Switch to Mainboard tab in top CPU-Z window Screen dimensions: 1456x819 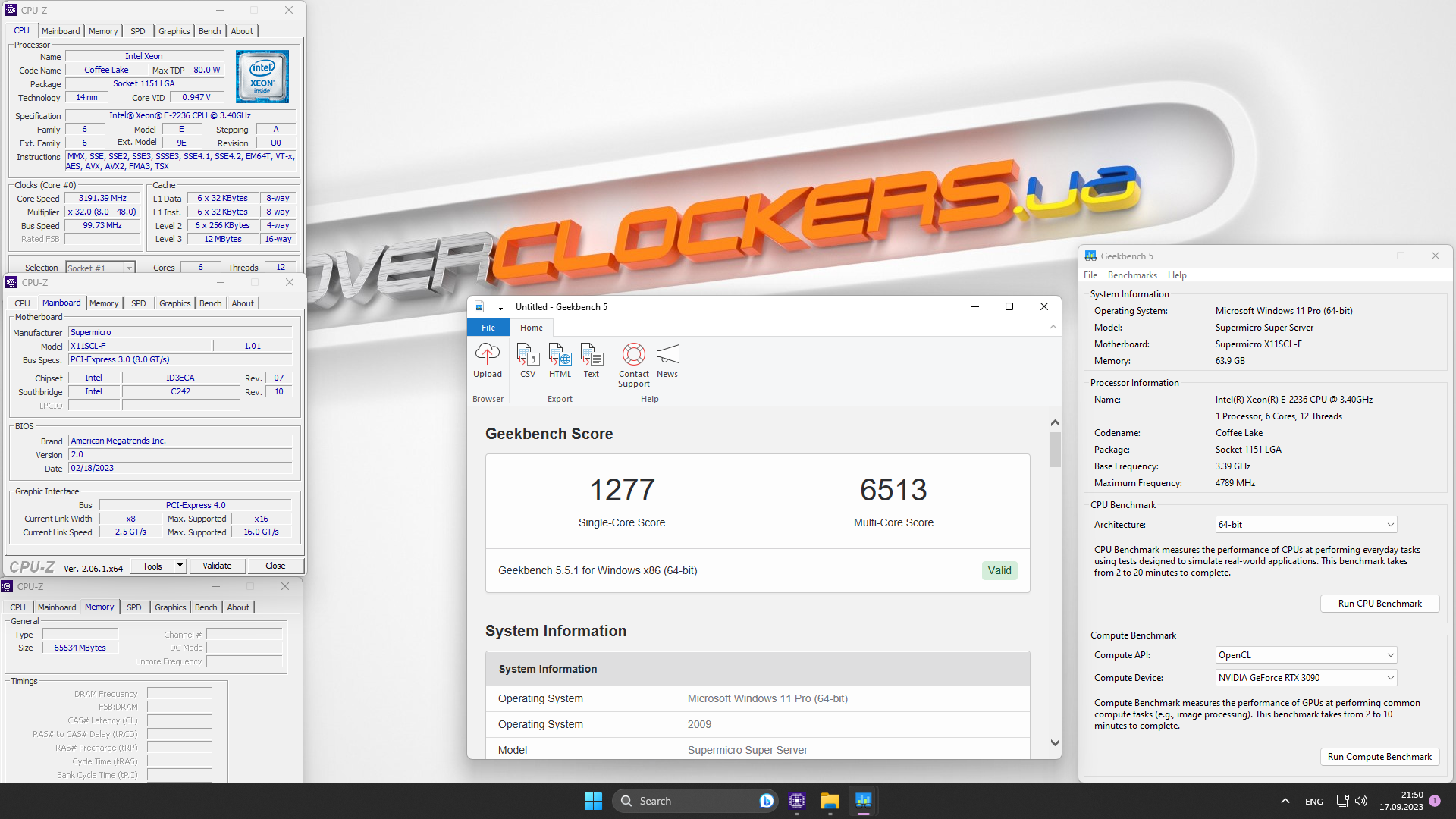point(61,31)
